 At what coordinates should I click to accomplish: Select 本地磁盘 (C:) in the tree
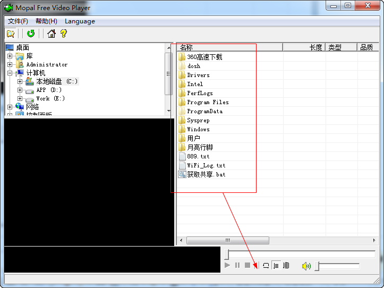pyautogui.click(x=57, y=81)
